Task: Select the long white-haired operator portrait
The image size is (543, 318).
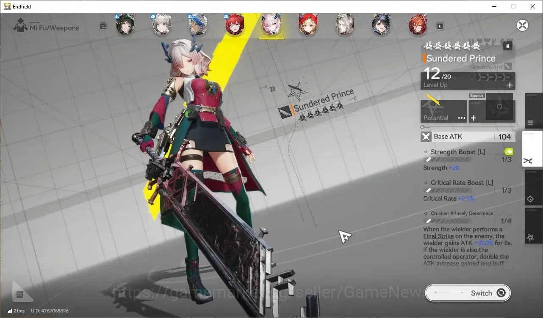Action: coord(344,25)
